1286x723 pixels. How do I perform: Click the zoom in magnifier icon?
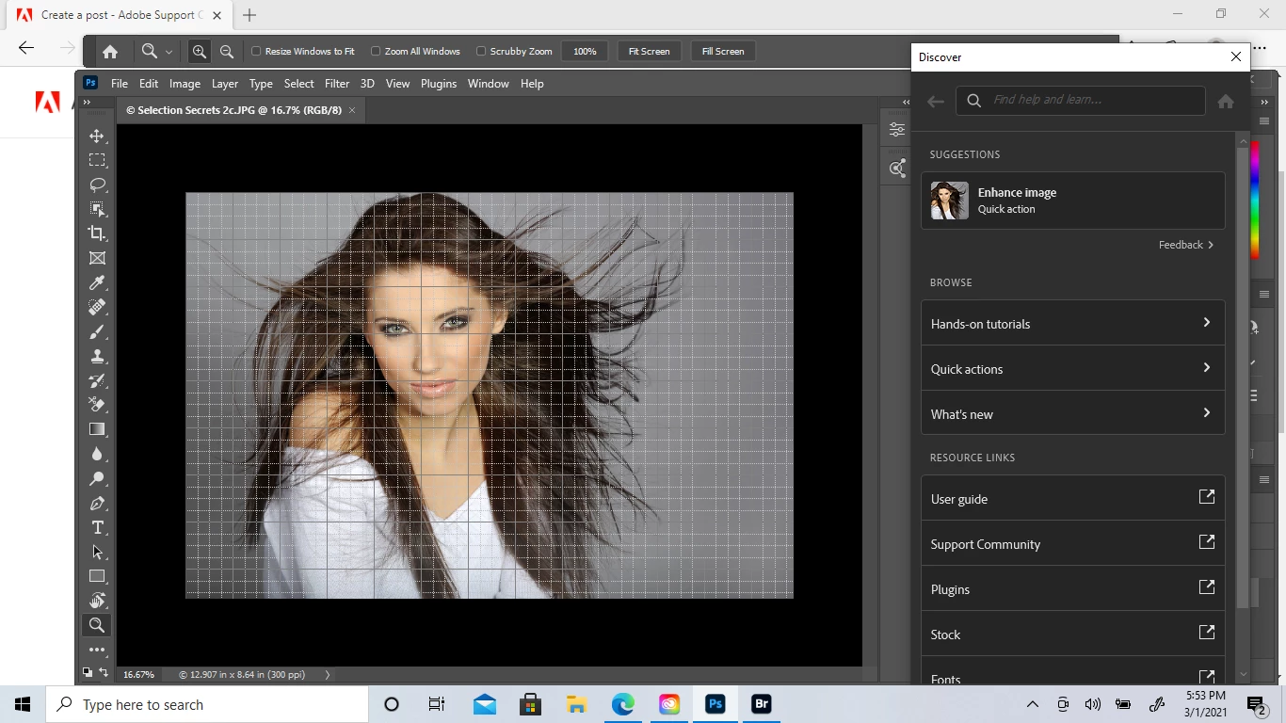tap(199, 52)
